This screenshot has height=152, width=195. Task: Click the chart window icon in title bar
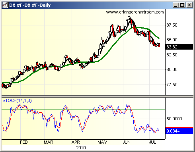5,5
